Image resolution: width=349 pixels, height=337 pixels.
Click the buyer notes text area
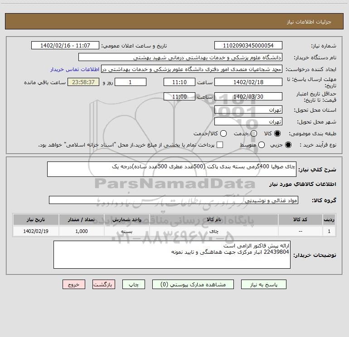(172, 255)
